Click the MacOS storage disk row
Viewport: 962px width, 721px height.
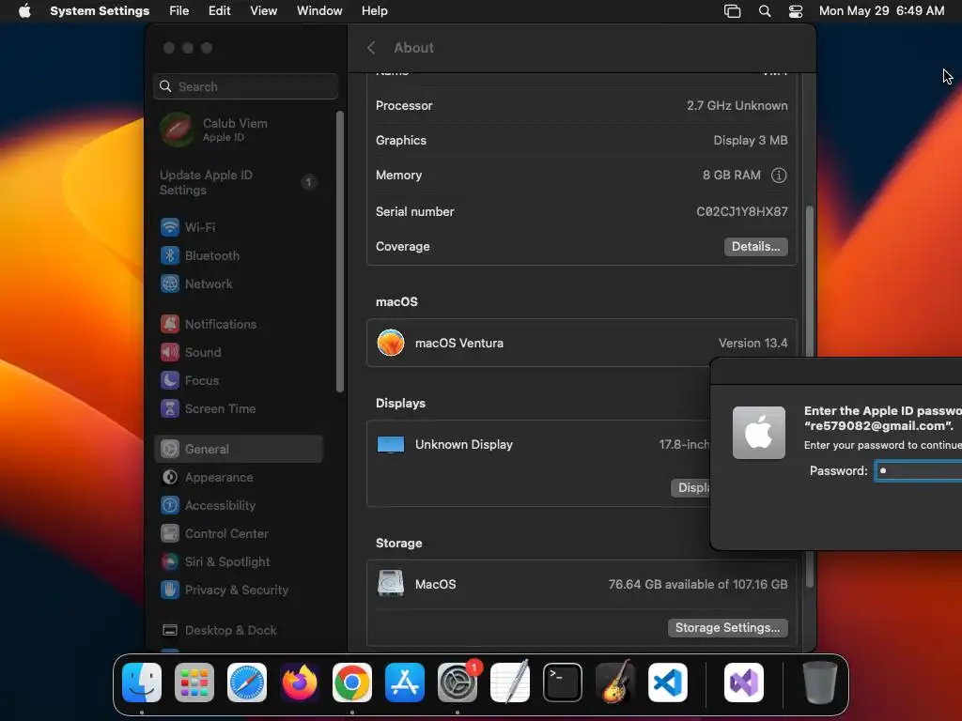(582, 584)
